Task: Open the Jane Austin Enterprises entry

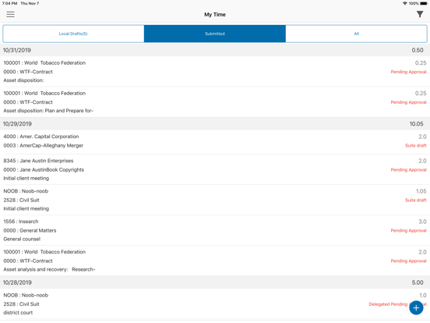Action: click(215, 169)
